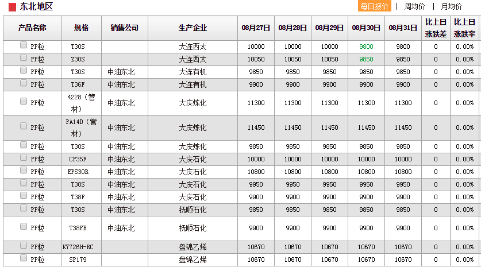Check the T38FE 抚顺石化 row checkbox

click(x=24, y=227)
